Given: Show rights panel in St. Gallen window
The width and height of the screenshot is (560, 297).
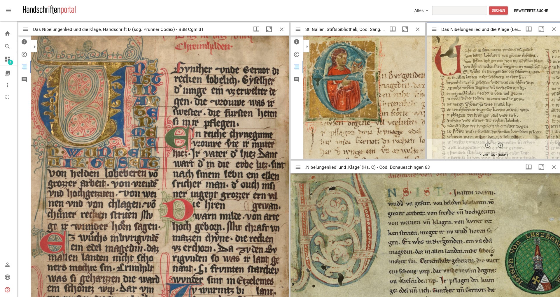Looking at the screenshot, I should click(297, 55).
